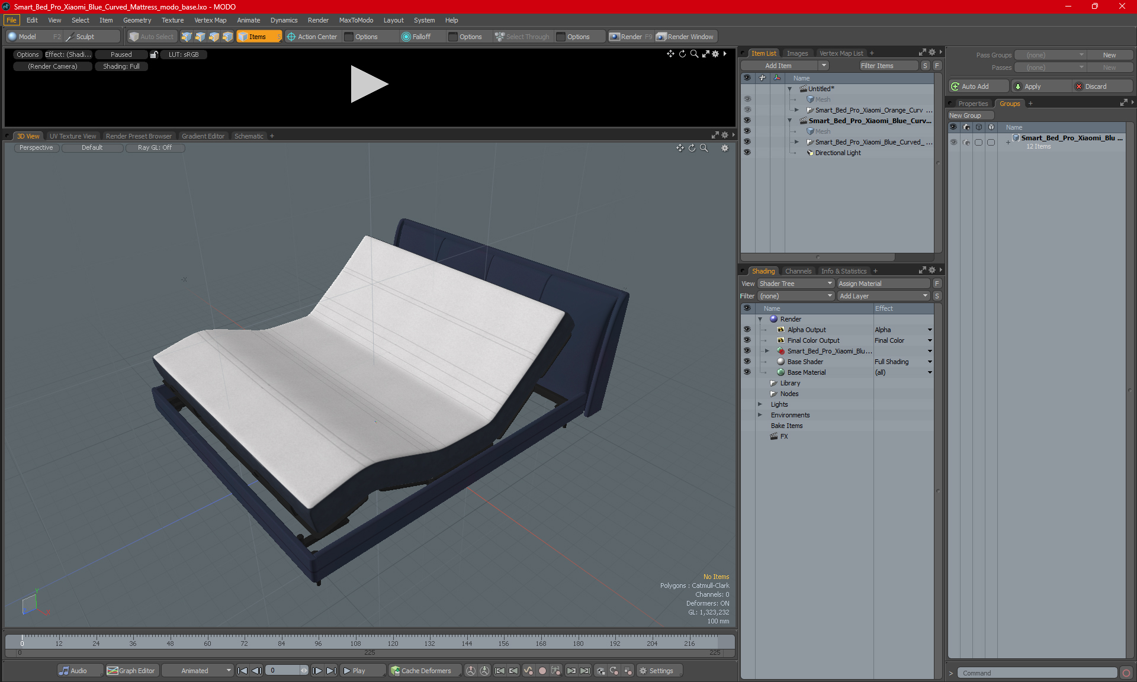The width and height of the screenshot is (1137, 682).
Task: Expand the Lights tree node
Action: 760,404
